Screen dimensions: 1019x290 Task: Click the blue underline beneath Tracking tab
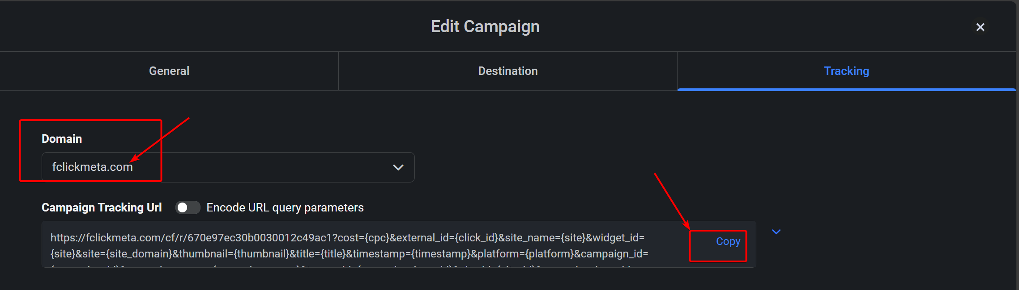click(x=846, y=90)
